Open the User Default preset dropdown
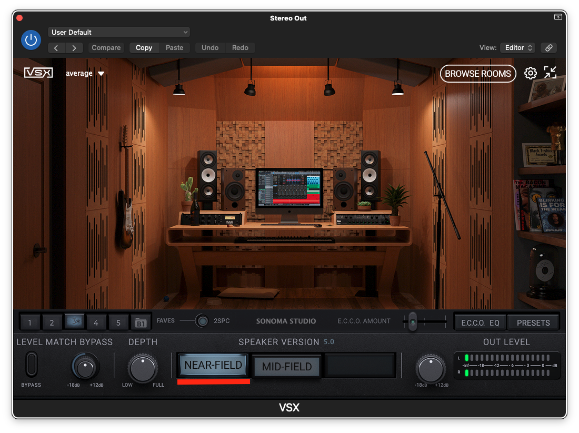 [x=119, y=33]
